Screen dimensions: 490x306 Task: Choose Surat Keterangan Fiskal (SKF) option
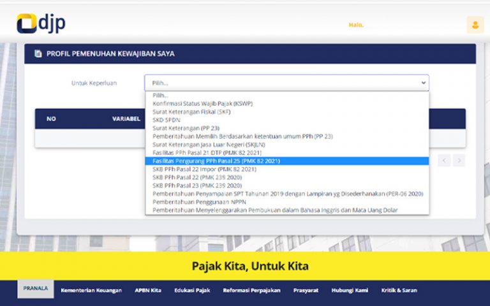point(191,112)
